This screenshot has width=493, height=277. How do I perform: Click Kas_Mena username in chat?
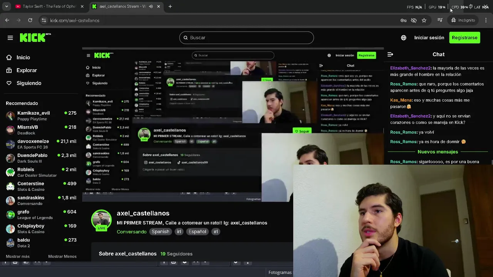[x=401, y=100]
